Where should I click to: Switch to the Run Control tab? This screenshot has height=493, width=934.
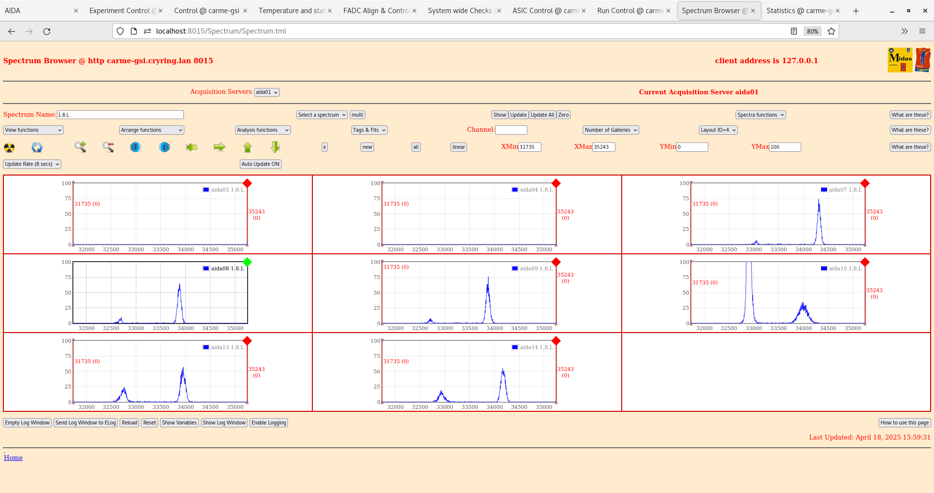click(x=629, y=11)
